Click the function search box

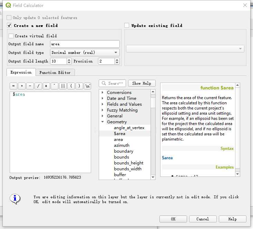pos(113,83)
